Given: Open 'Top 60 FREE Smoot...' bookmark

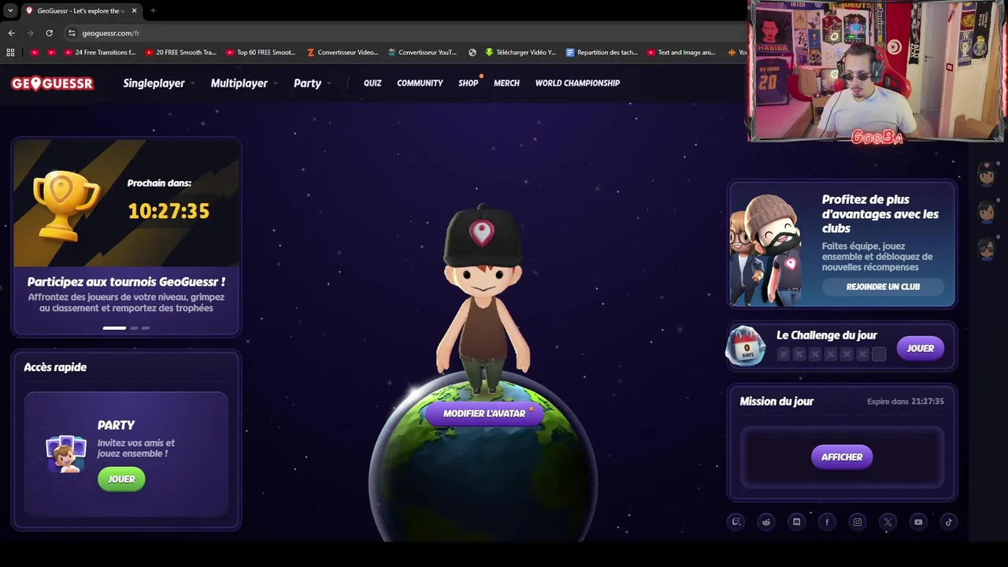Looking at the screenshot, I should (261, 53).
